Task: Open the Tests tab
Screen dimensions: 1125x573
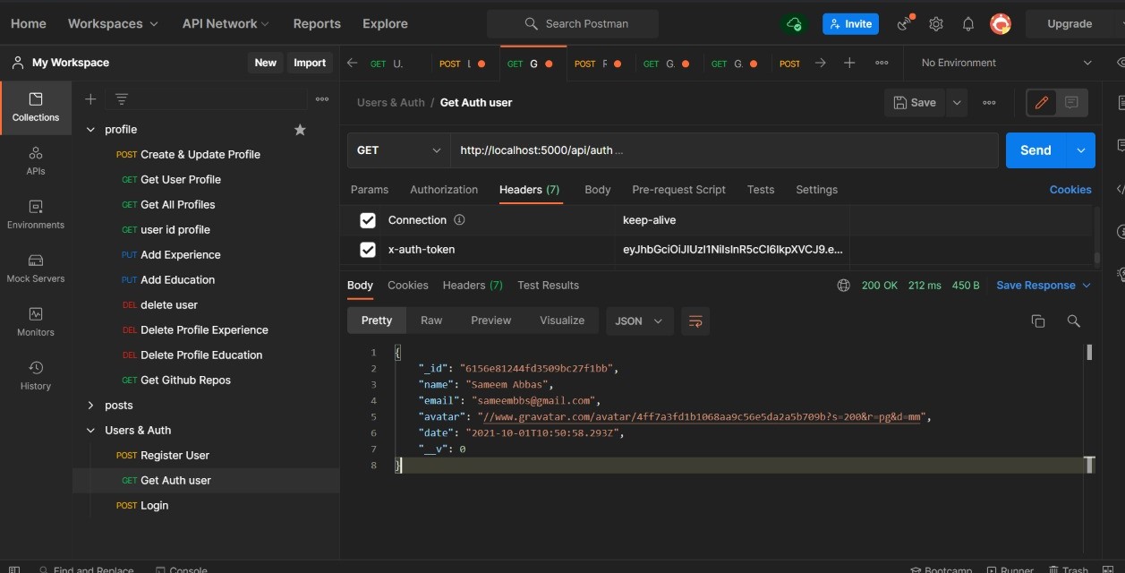Action: (x=761, y=190)
